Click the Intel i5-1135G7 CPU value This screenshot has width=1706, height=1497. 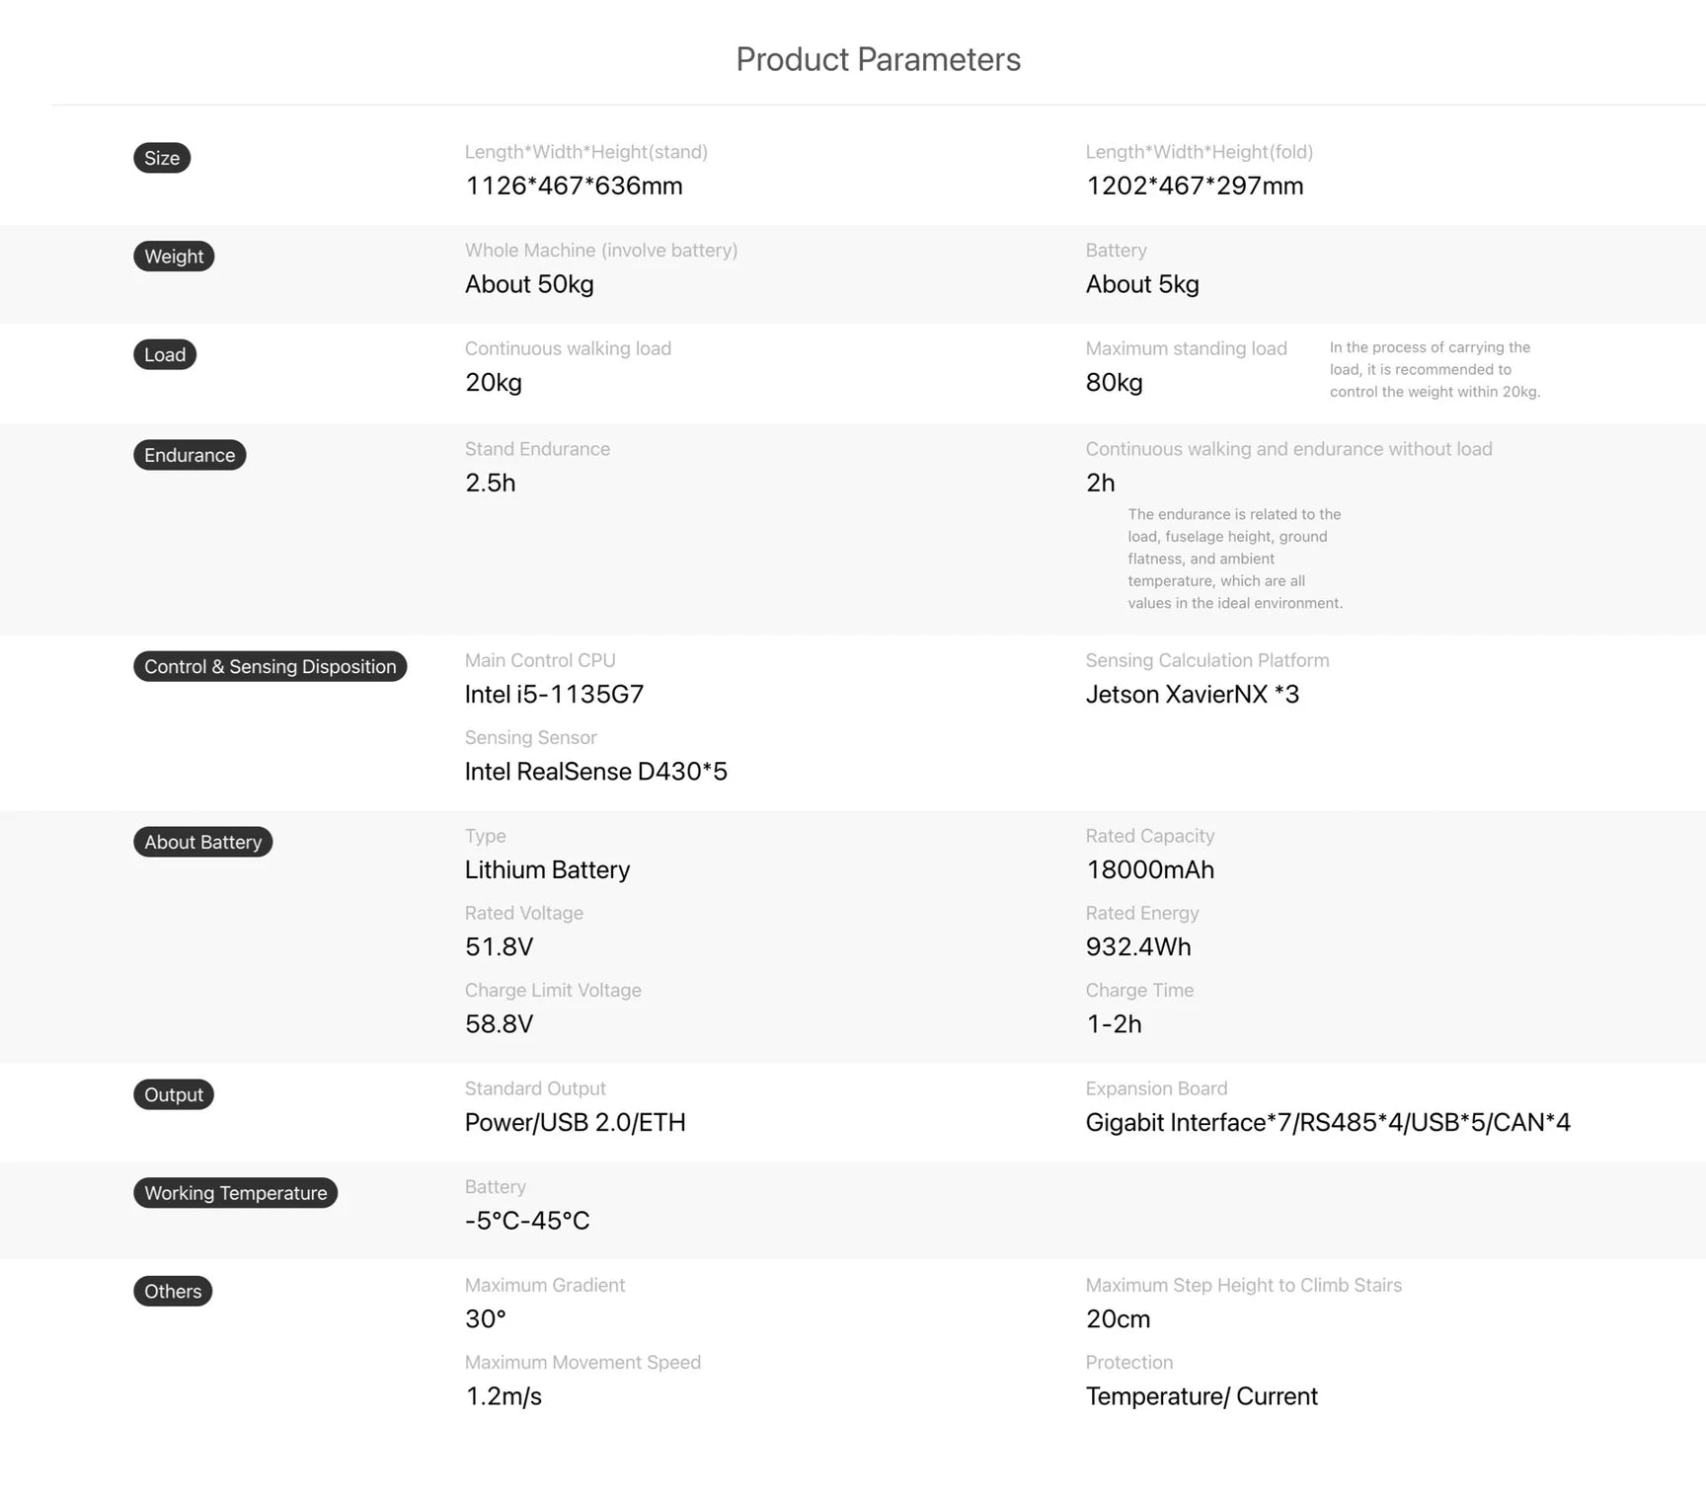point(554,695)
